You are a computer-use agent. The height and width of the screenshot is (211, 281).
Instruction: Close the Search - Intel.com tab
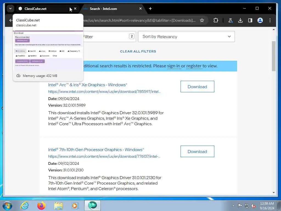click(x=140, y=9)
